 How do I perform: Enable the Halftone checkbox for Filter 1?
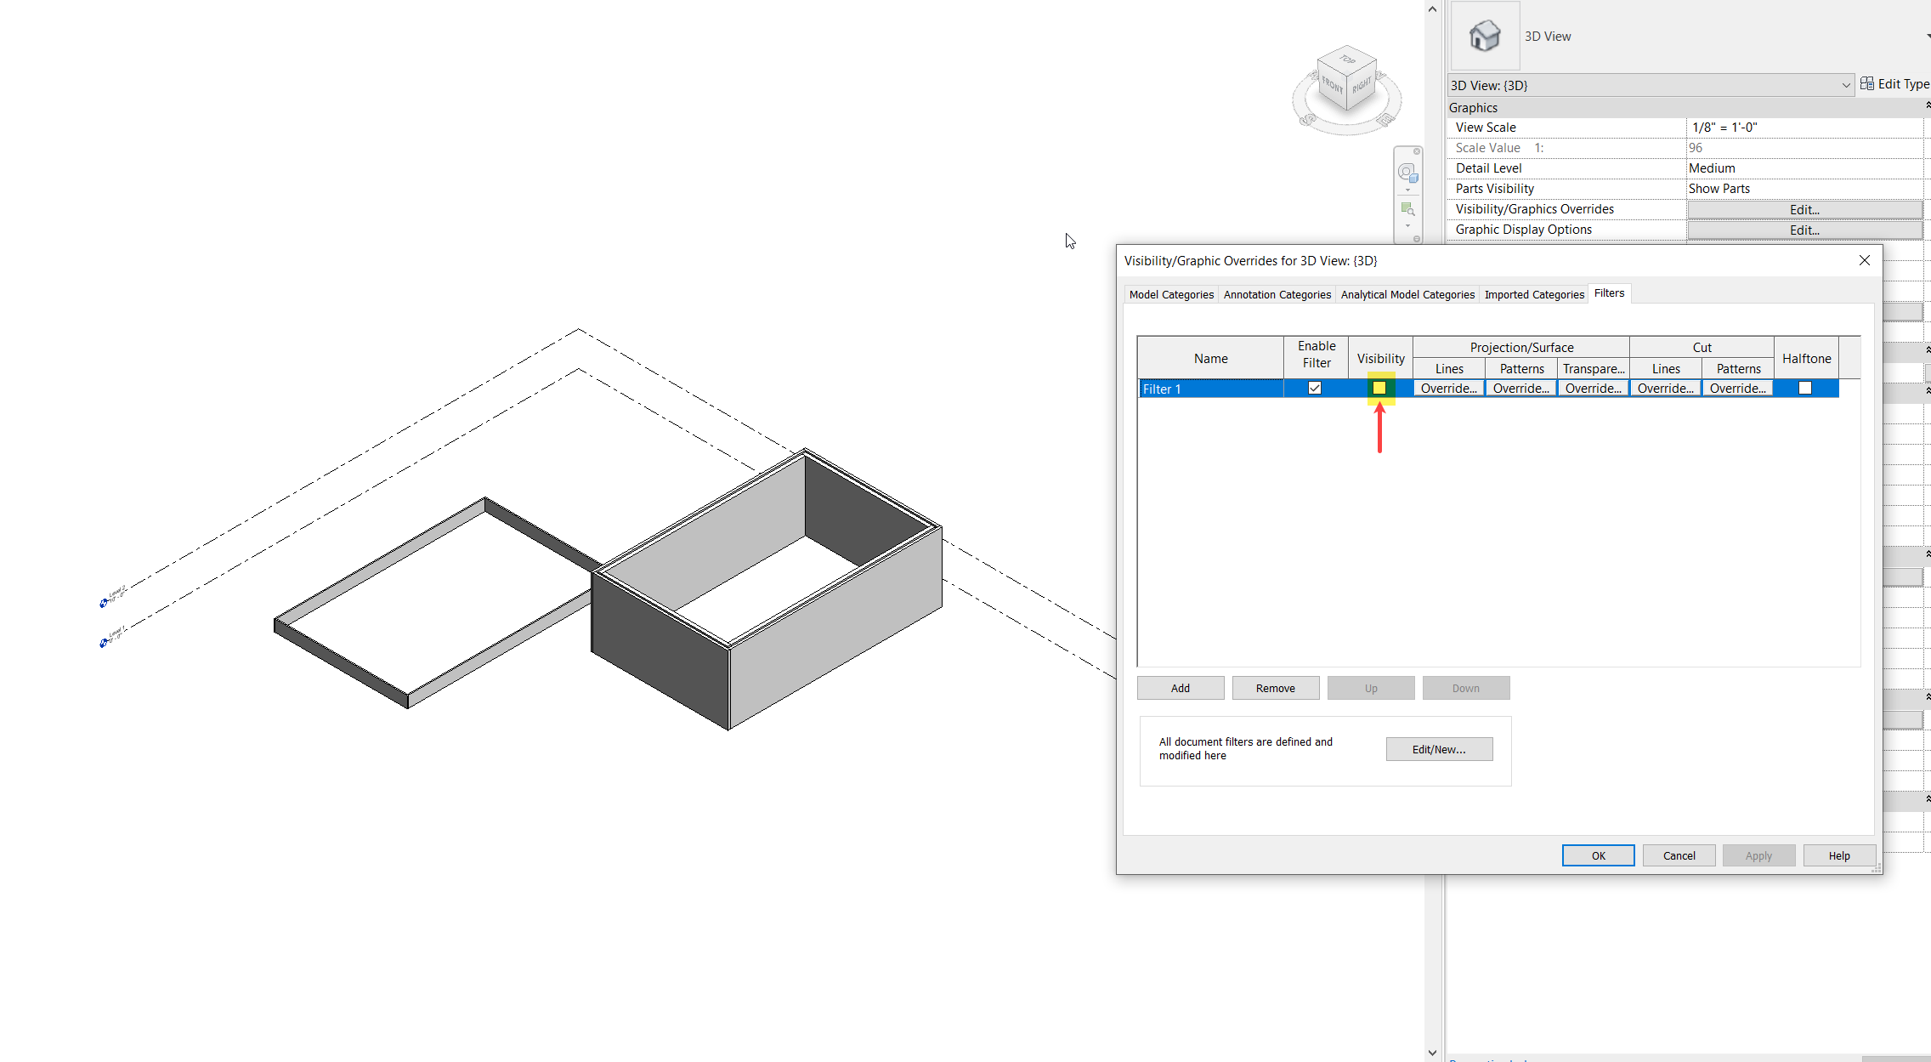coord(1804,388)
